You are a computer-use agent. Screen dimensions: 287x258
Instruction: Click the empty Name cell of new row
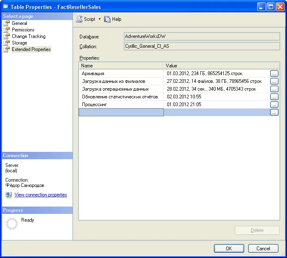pos(121,112)
